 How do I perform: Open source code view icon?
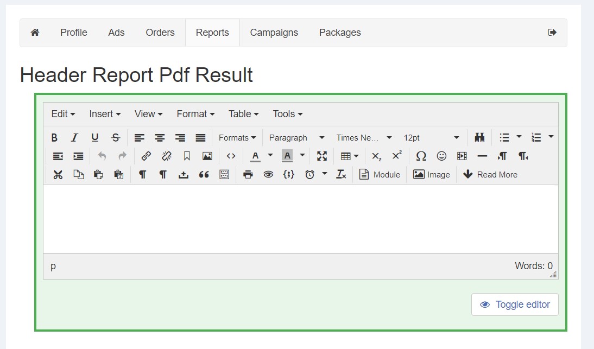coord(231,156)
